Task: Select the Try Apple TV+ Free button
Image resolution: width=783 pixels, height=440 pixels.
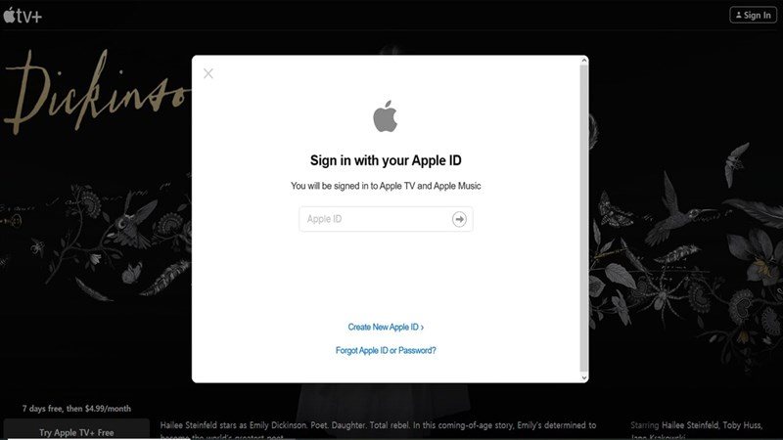Action: tap(76, 430)
